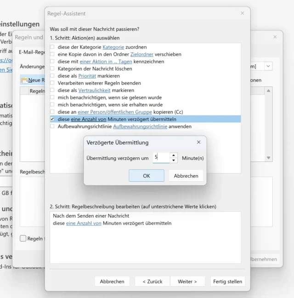Expand the dropdown in the background rules dialog

click(268, 67)
